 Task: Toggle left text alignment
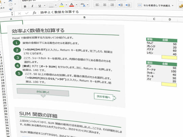click(x=97, y=5)
